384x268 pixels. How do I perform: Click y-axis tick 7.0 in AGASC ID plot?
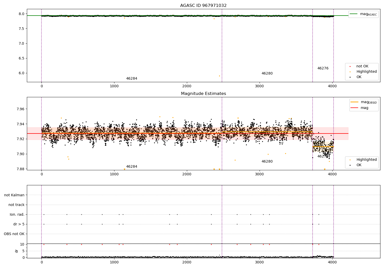tap(21, 43)
